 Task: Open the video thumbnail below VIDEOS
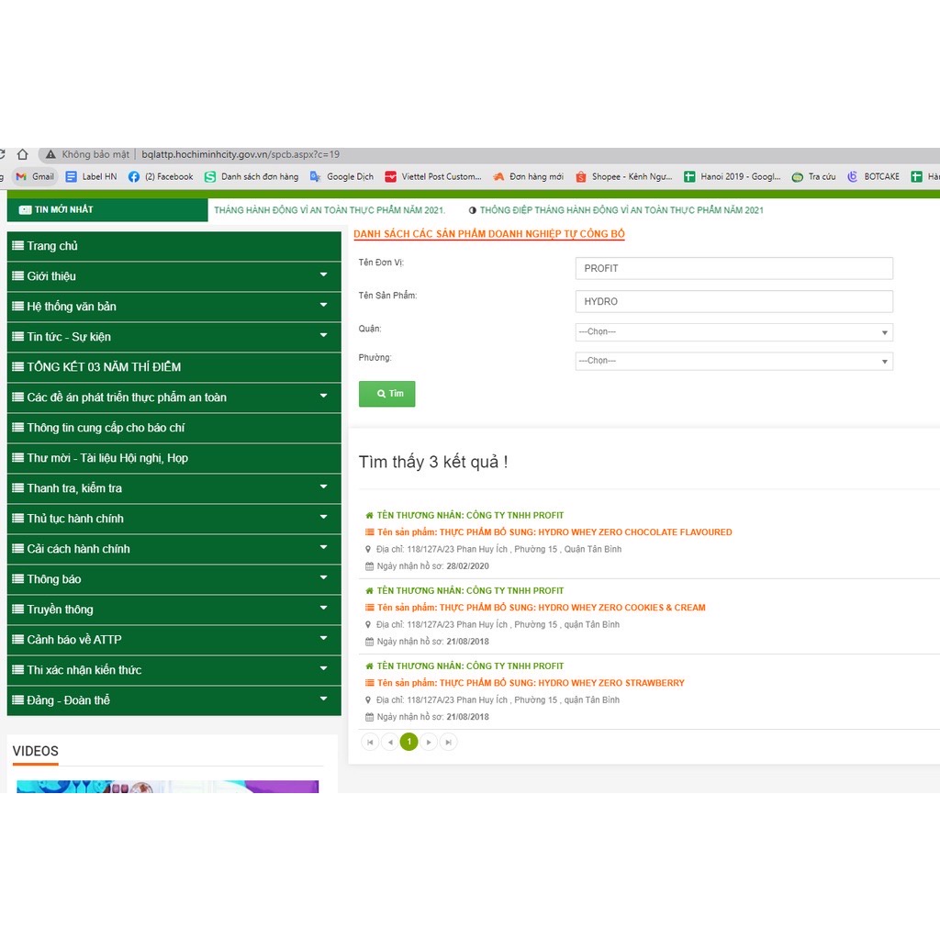[x=167, y=787]
